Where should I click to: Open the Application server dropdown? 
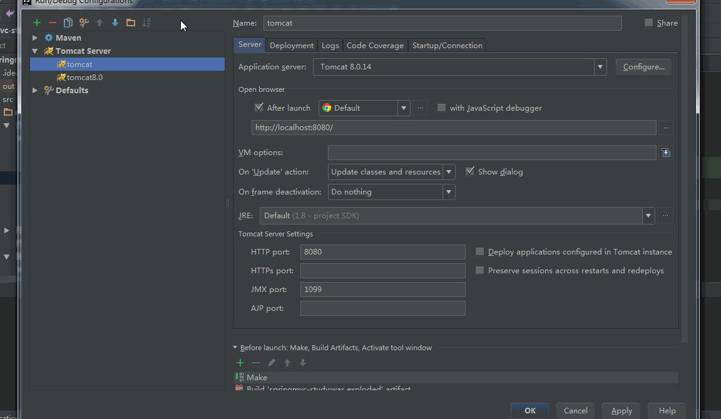click(600, 67)
